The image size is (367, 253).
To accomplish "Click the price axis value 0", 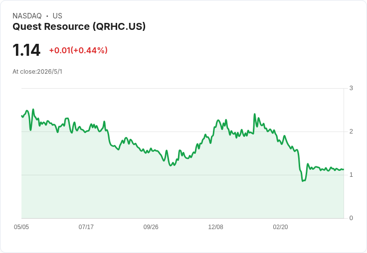I will coord(351,218).
